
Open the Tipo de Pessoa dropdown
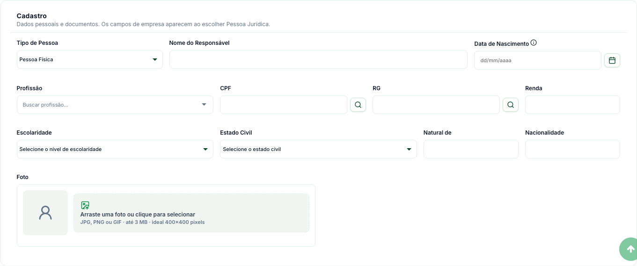90,59
